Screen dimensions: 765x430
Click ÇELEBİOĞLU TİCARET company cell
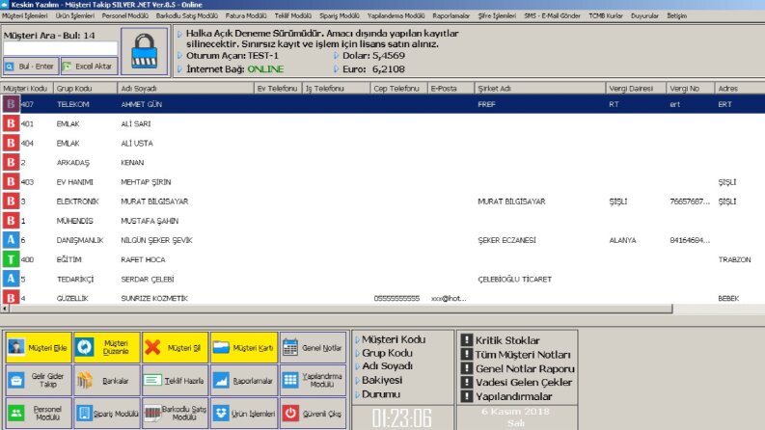coord(515,280)
